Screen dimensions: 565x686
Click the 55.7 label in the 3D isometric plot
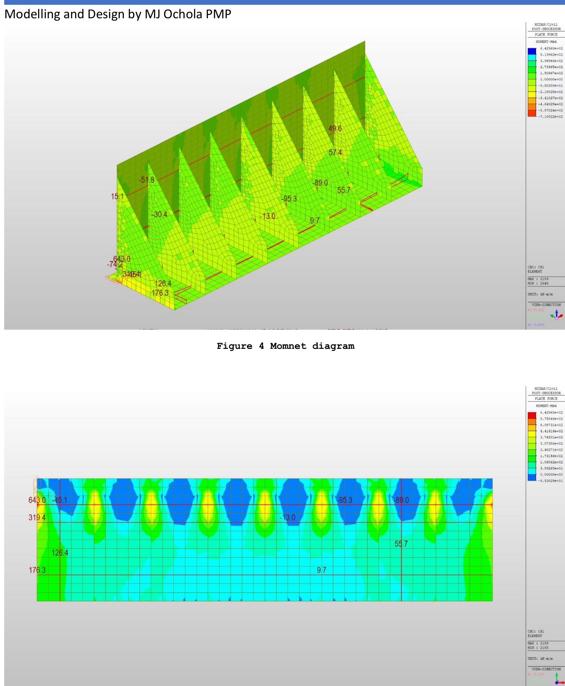point(344,190)
